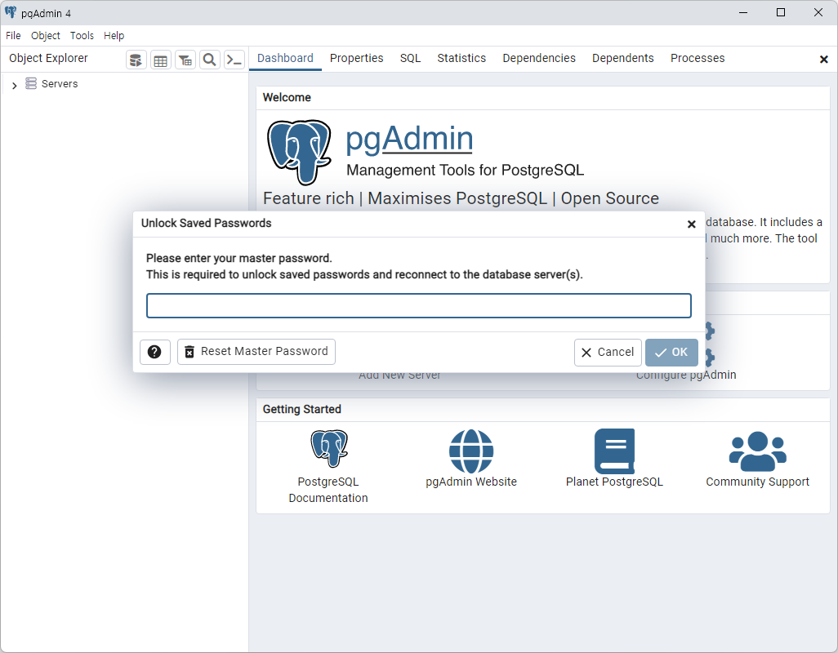
Task: Click the Filtered Rows icon
Action: pos(185,60)
